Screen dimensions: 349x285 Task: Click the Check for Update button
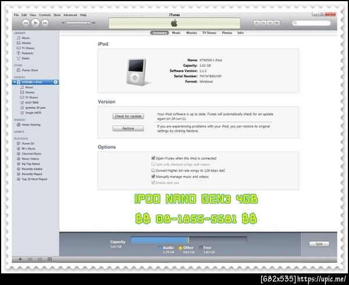[x=128, y=116]
